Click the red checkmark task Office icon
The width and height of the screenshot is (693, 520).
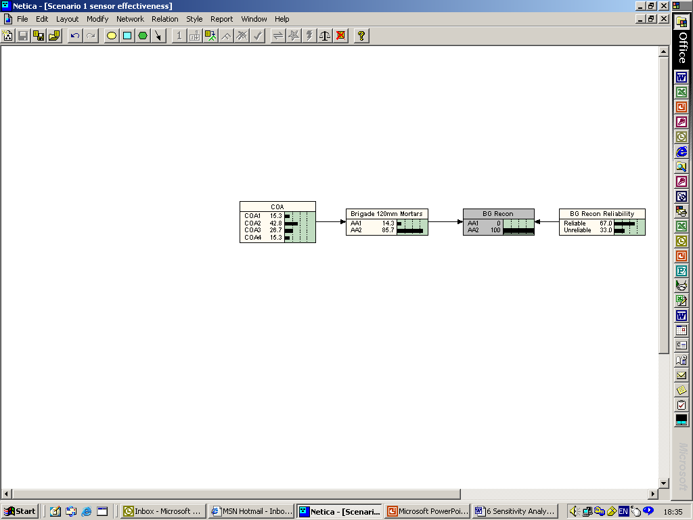click(x=681, y=405)
